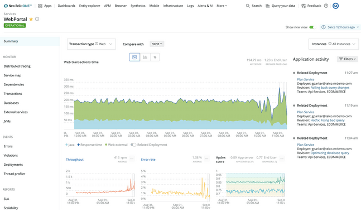Screen dimensions: 361x216
Task: Open Query your data
Action: pos(280,6)
